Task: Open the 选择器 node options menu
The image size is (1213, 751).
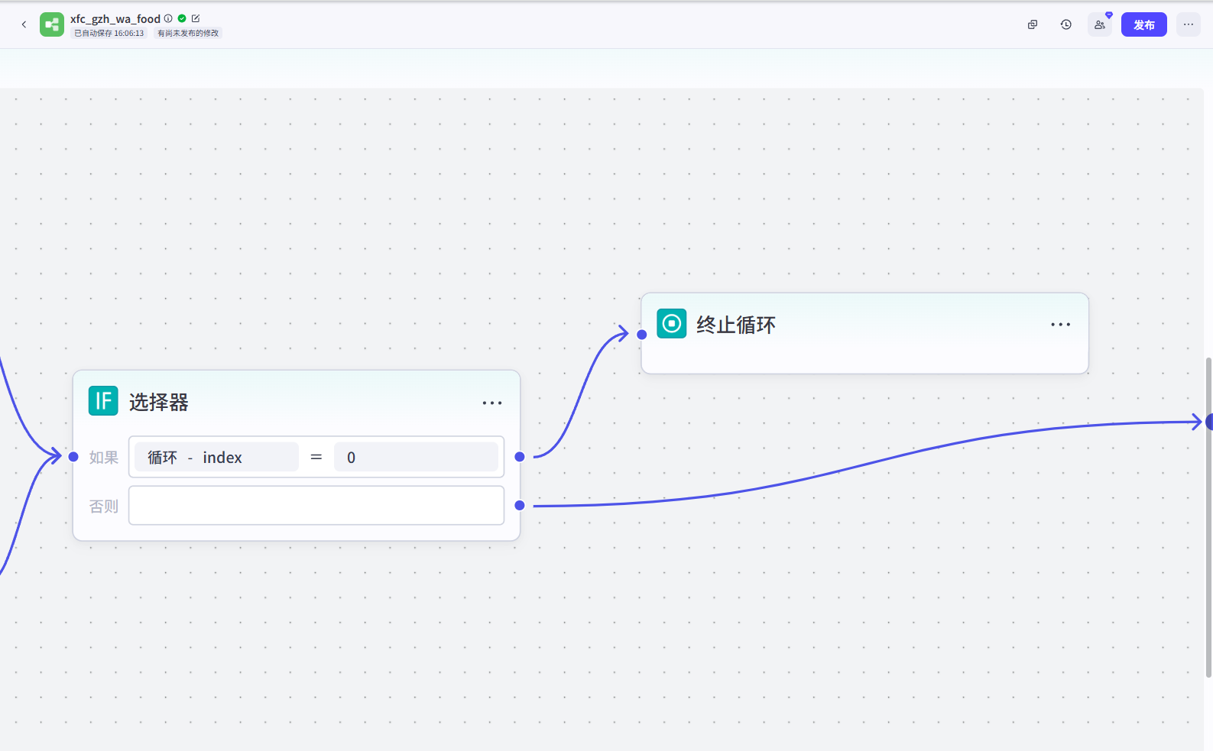Action: [492, 403]
